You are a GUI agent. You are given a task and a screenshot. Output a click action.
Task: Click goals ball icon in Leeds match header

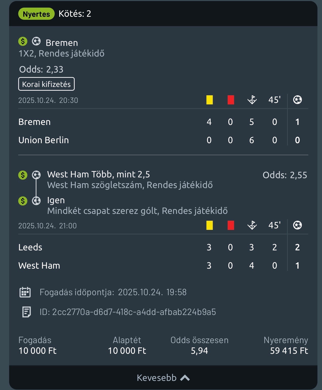pyautogui.click(x=297, y=225)
